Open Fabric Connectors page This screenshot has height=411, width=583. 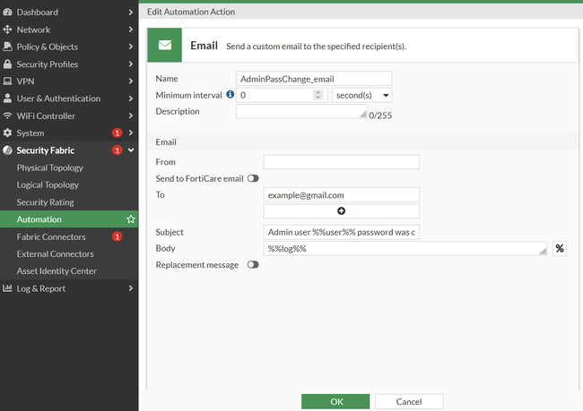pyautogui.click(x=51, y=237)
